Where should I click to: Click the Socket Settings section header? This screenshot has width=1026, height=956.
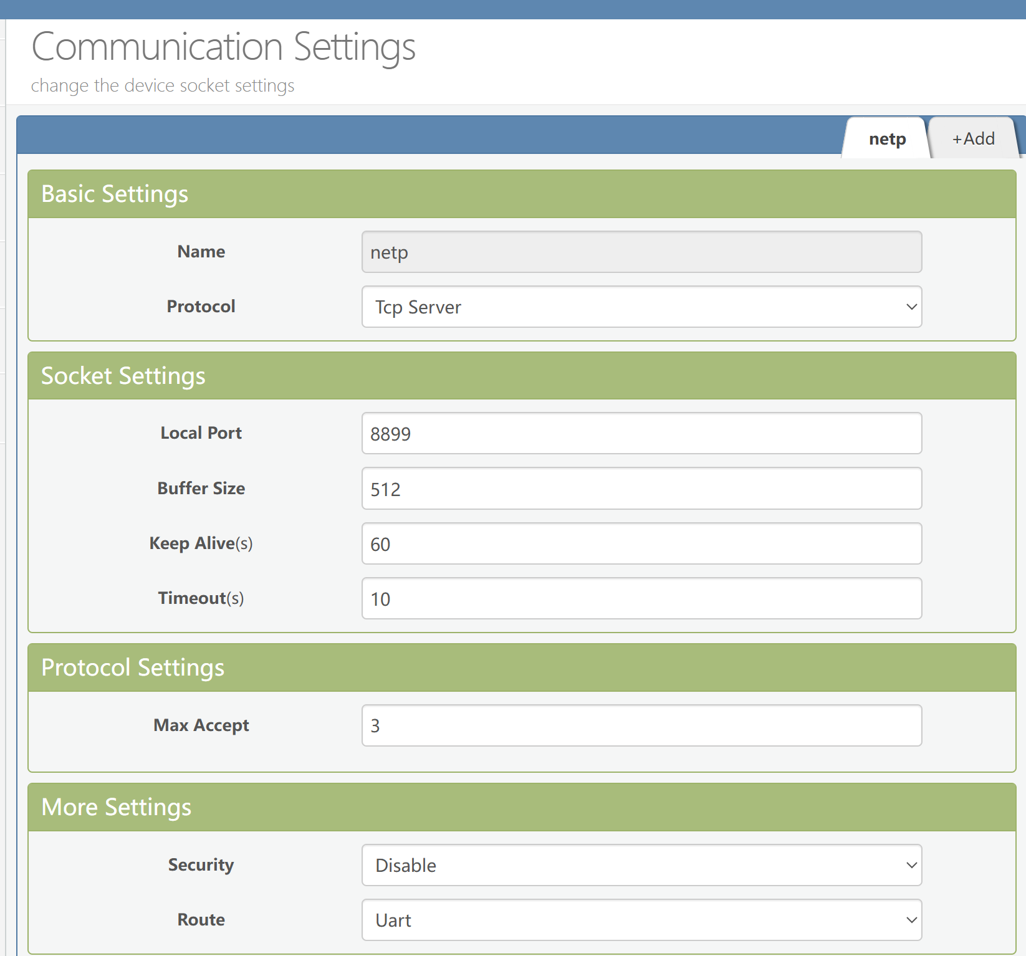[x=522, y=376]
